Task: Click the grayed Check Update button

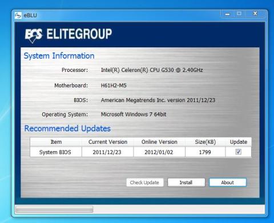Action: 144,183
